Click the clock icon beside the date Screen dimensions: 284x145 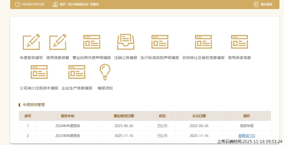[17, 4]
